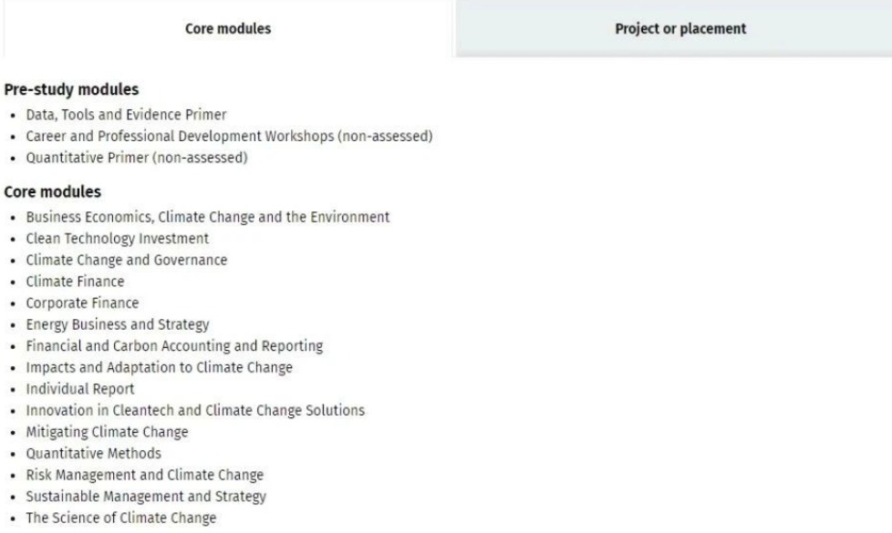Open Mitigating Climate Change module
892x533 pixels.
[x=107, y=433]
